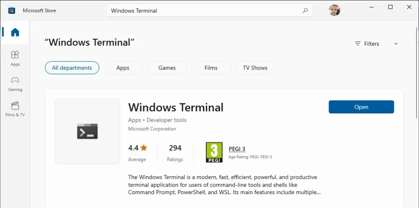Viewport: 419px width, 208px height.
Task: Click the Filters lines icon
Action: [358, 44]
